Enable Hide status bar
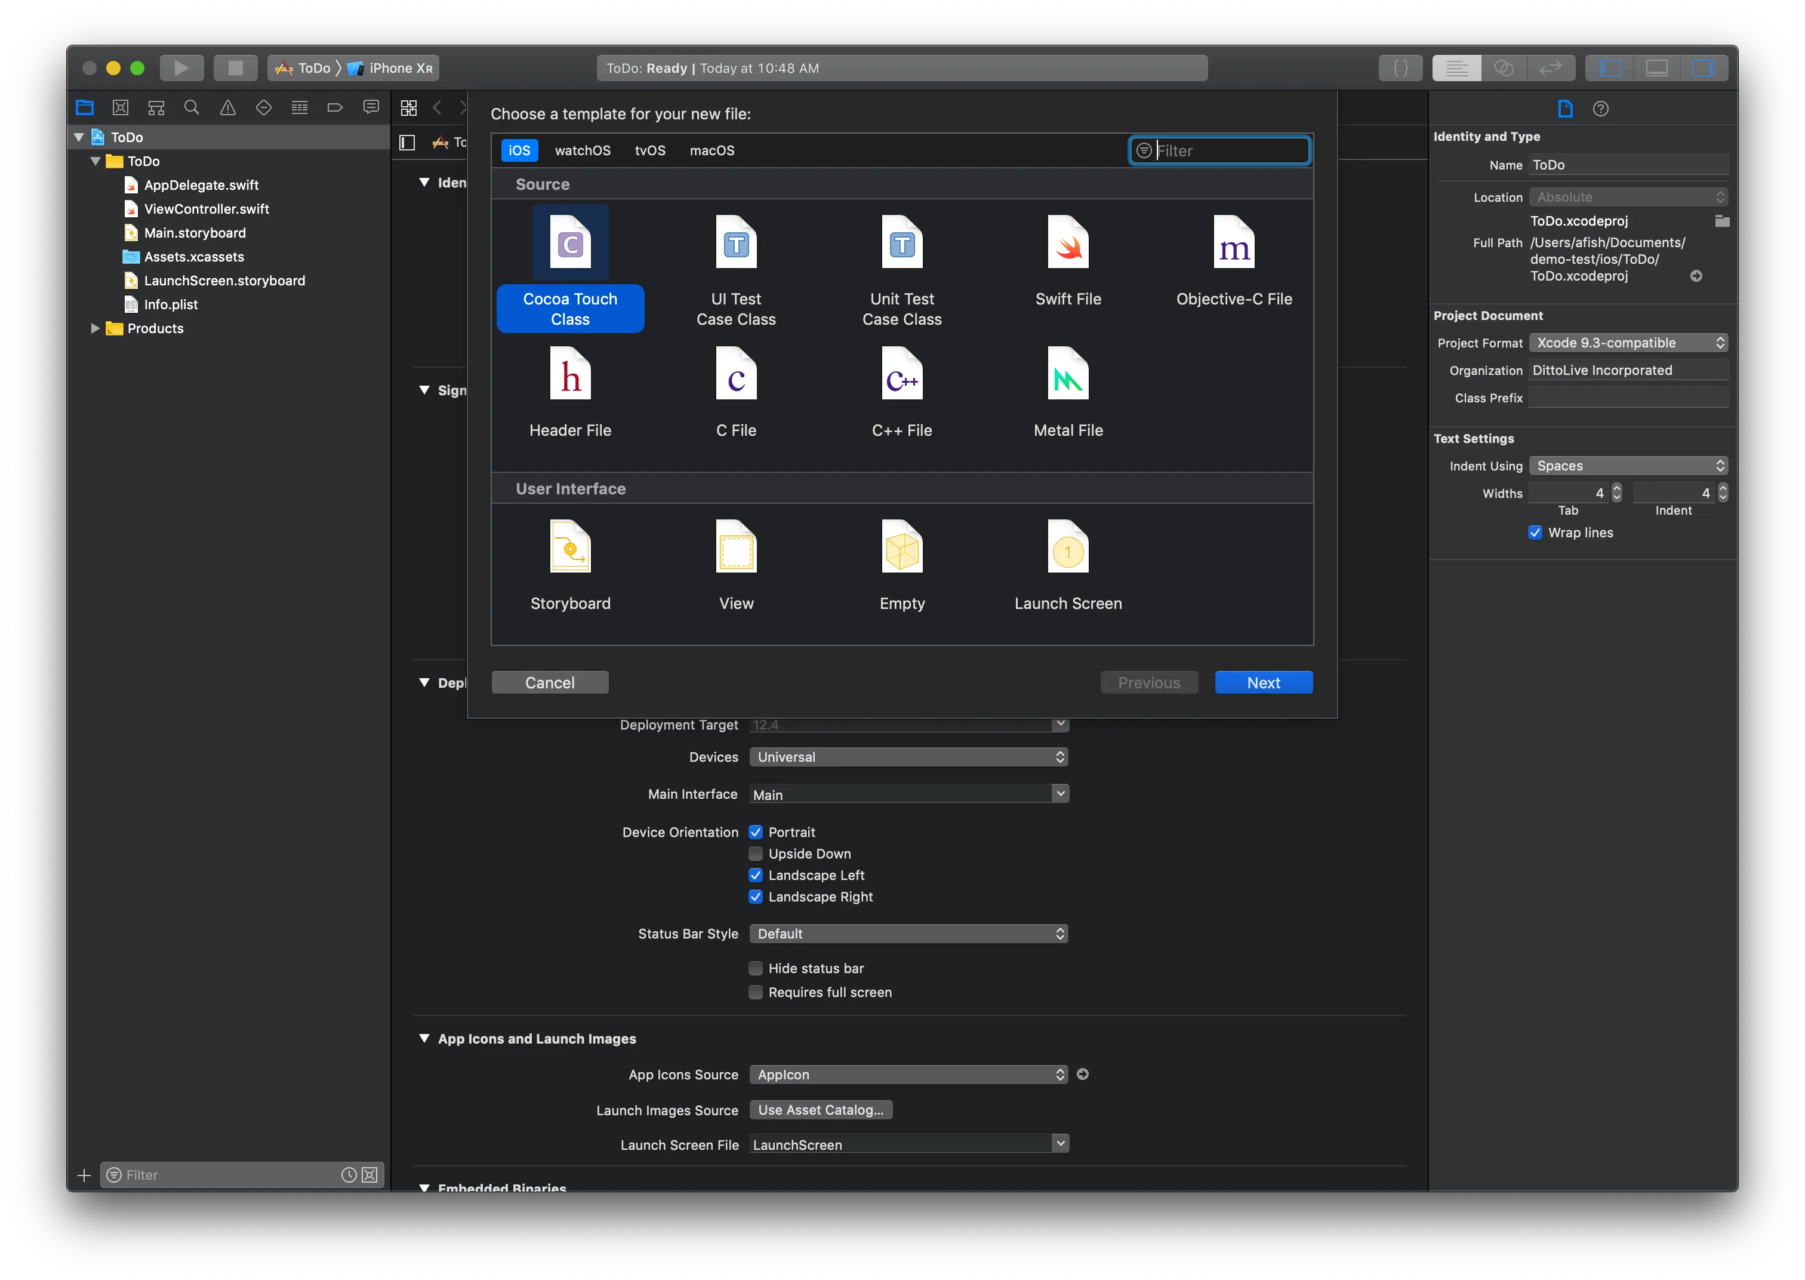Viewport: 1805px width, 1280px height. (755, 968)
